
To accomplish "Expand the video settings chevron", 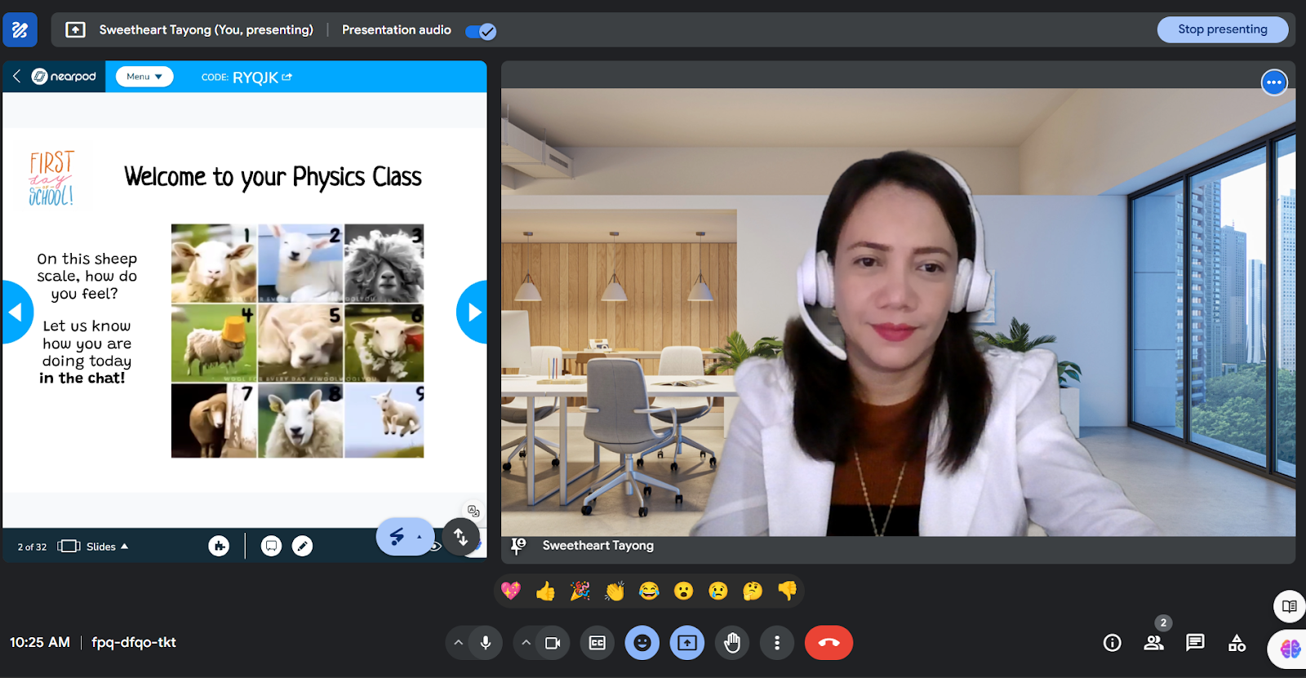I will pos(526,643).
